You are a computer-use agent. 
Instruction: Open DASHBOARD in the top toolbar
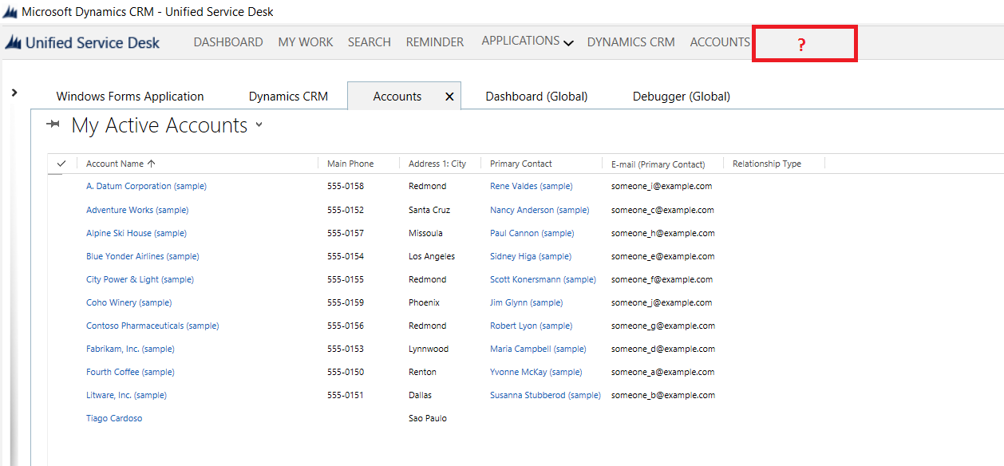point(227,42)
